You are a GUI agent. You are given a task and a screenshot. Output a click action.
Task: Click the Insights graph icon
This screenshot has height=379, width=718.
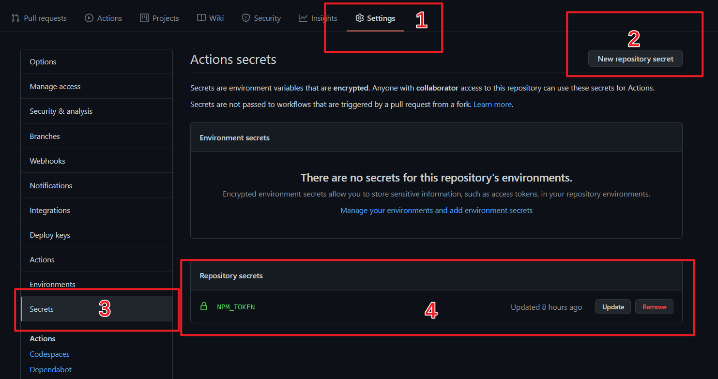tap(303, 18)
